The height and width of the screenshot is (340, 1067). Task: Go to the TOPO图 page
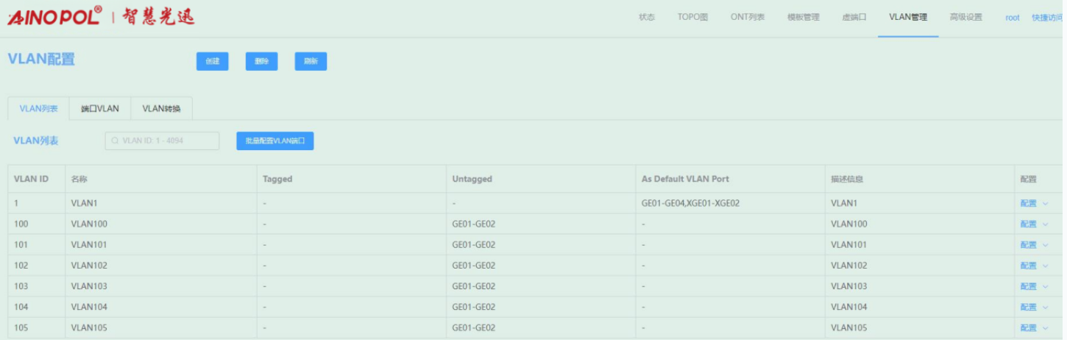click(692, 18)
